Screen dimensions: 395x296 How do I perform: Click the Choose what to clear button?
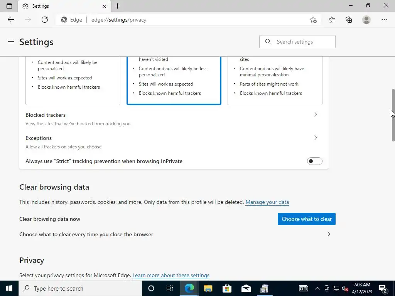click(307, 219)
